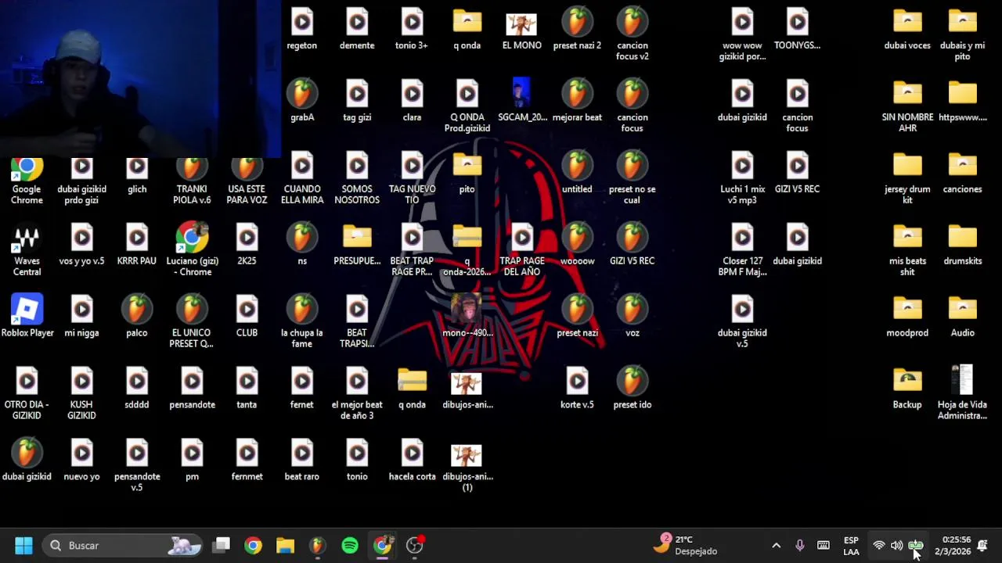Select SOMOS NOSOTROS audio file
1002x563 pixels.
click(x=357, y=178)
